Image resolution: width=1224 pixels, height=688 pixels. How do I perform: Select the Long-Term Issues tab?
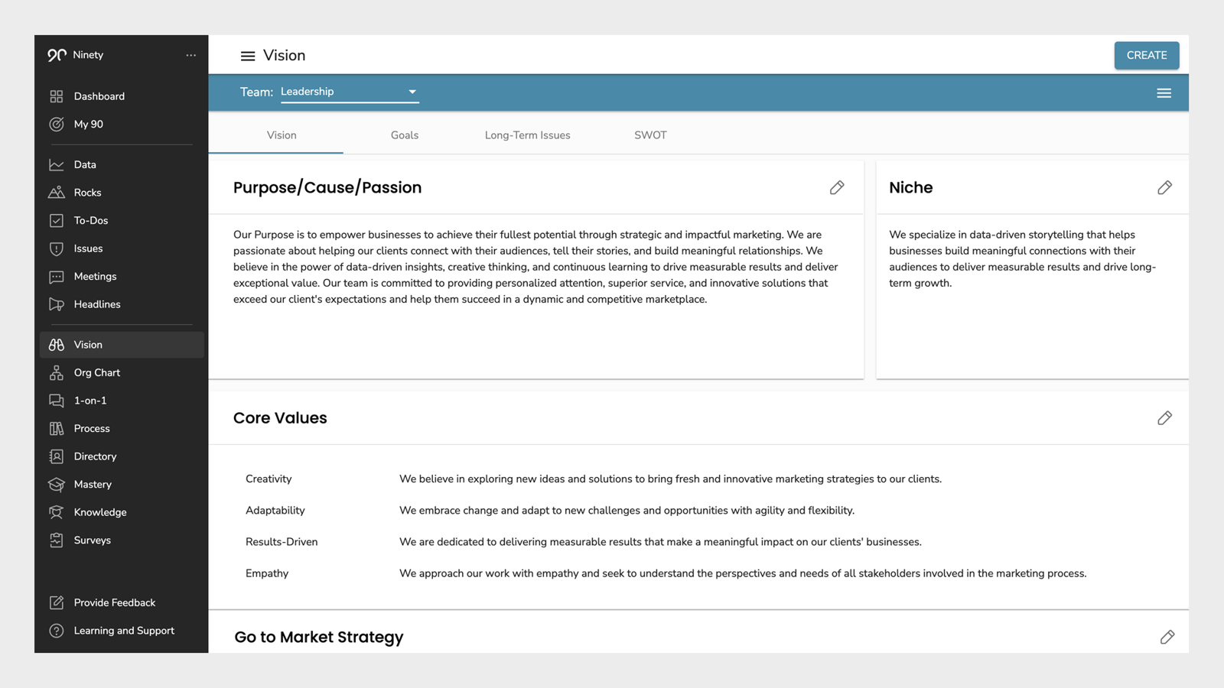click(x=526, y=135)
